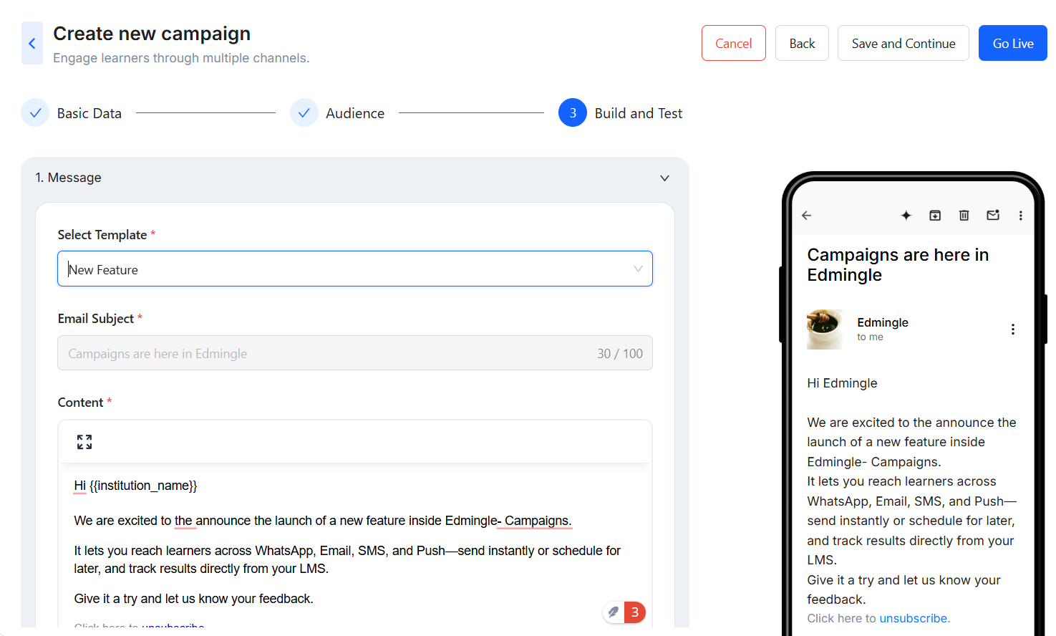Click Save and Continue
Screen dimensions: 1056x636
click(x=904, y=43)
